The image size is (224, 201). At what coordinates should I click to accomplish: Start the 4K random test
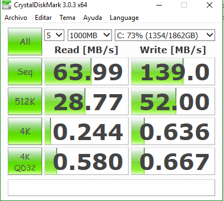(25, 131)
